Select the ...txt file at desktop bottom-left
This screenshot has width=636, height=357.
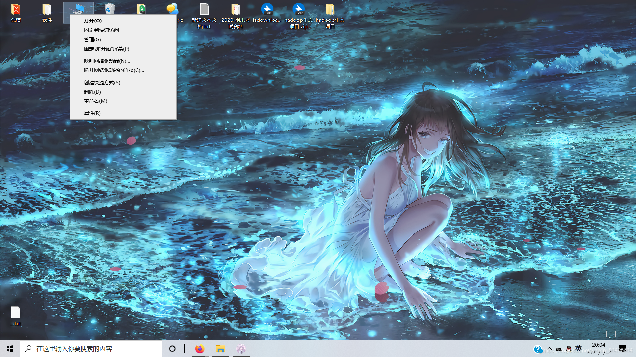(16, 316)
